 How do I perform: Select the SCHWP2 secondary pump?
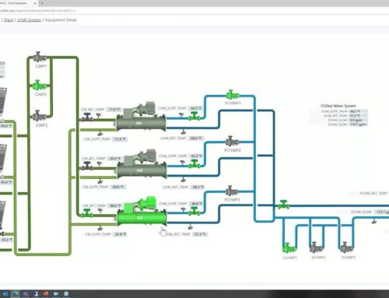tap(316, 247)
